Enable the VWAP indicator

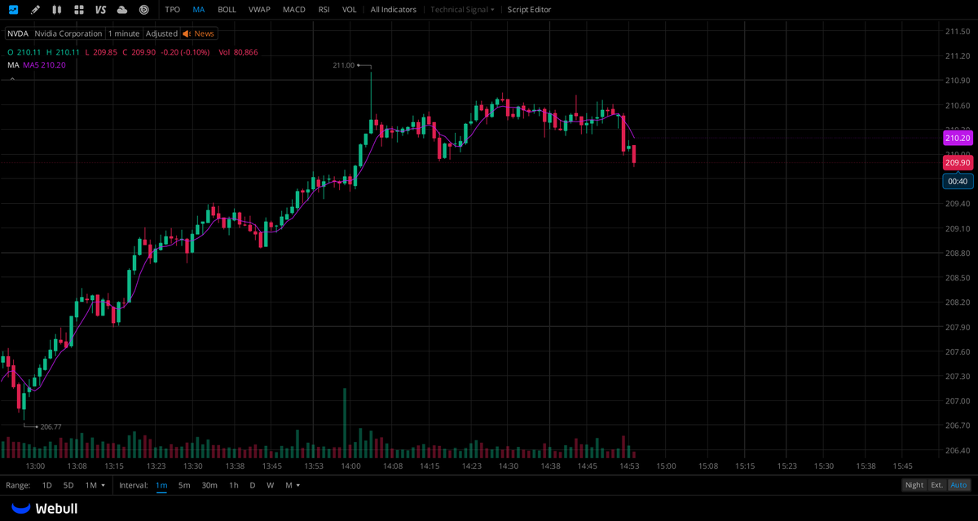(259, 10)
